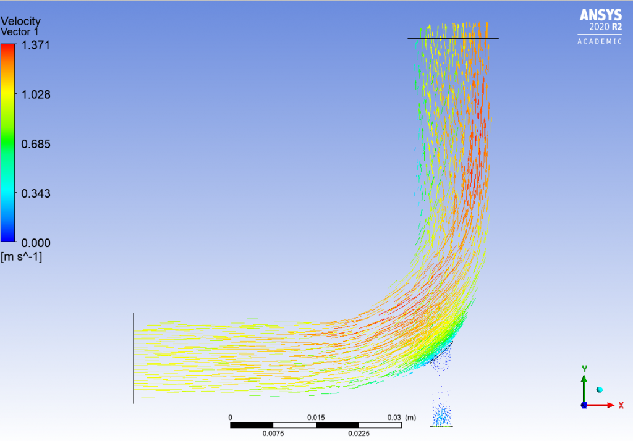Click the 0.000 minimum value label
The image size is (633, 441).
36,243
